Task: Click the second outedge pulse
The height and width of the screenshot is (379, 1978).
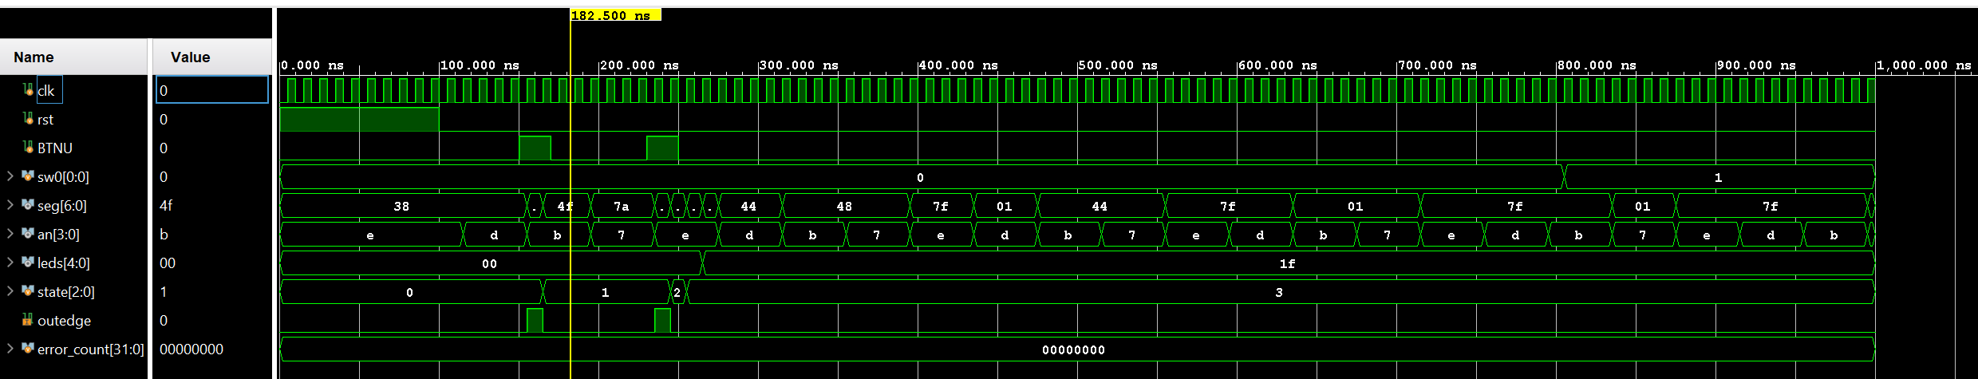Action: pos(662,321)
